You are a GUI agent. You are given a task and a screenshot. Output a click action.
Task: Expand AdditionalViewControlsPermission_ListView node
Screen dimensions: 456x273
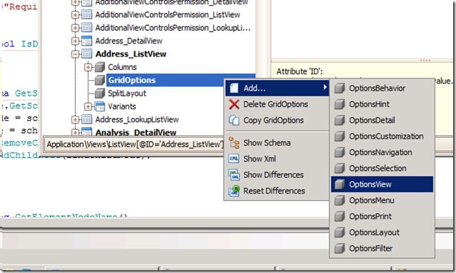(75, 15)
